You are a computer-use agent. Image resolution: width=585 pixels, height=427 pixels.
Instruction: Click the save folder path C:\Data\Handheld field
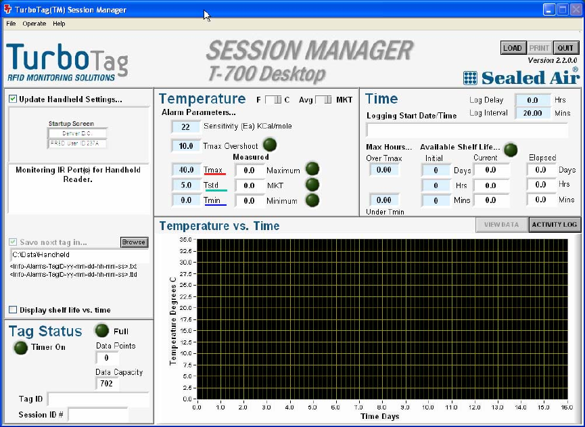click(x=79, y=255)
